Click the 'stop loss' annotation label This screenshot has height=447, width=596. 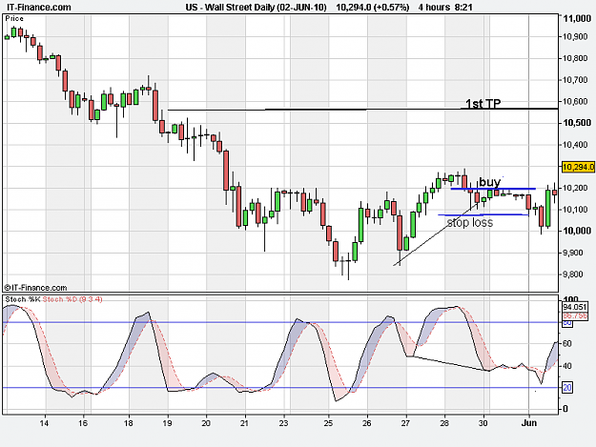tap(470, 223)
